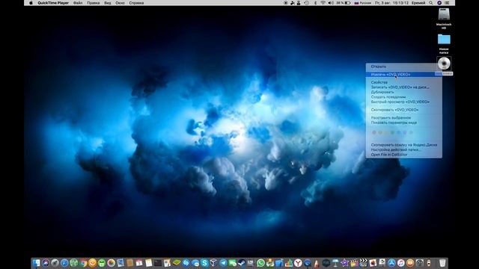Choose Свойства in the context menu
The height and width of the screenshot is (269, 479).
tap(404, 82)
